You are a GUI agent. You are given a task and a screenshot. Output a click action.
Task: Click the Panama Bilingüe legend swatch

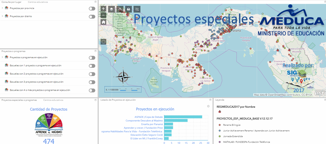pos(220,125)
